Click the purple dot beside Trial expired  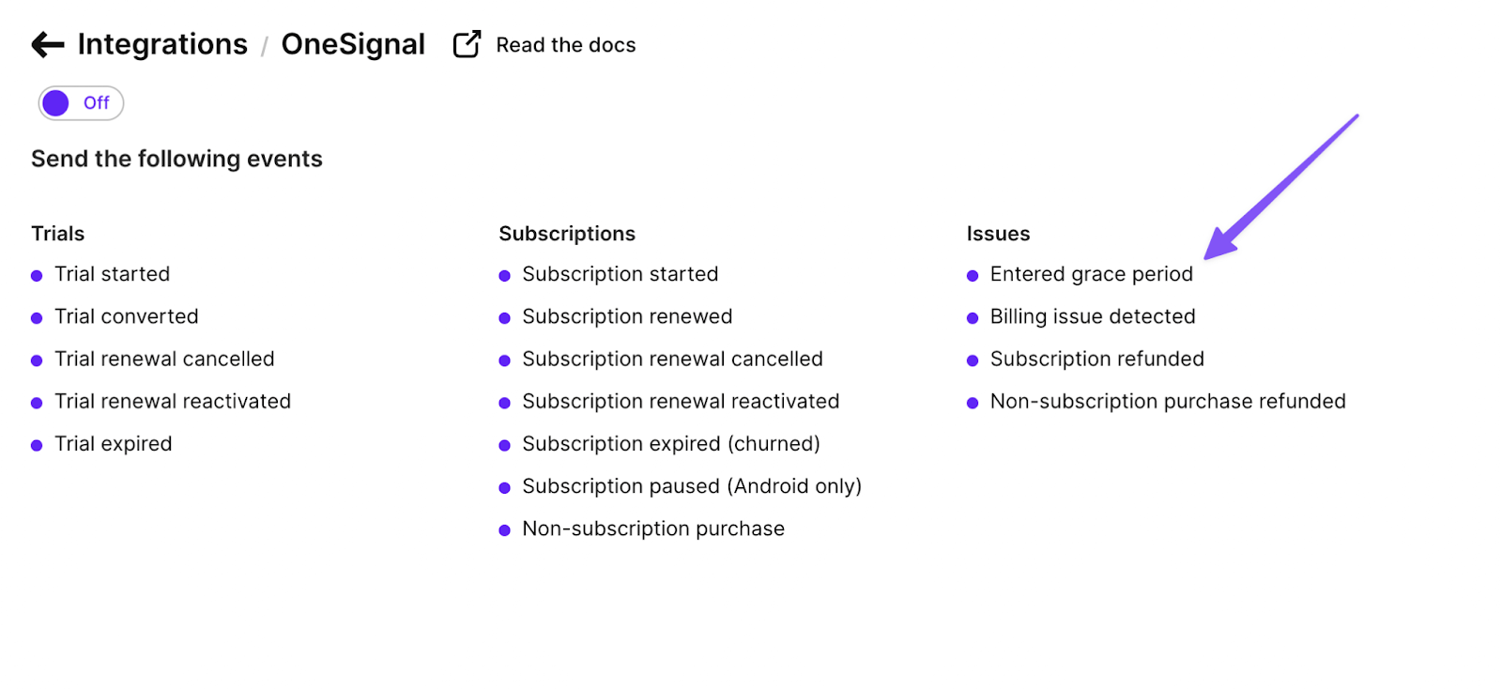tap(37, 444)
